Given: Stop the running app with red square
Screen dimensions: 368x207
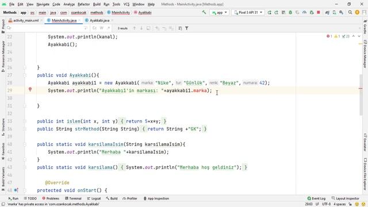Looking at the screenshot, I should click(x=319, y=13).
